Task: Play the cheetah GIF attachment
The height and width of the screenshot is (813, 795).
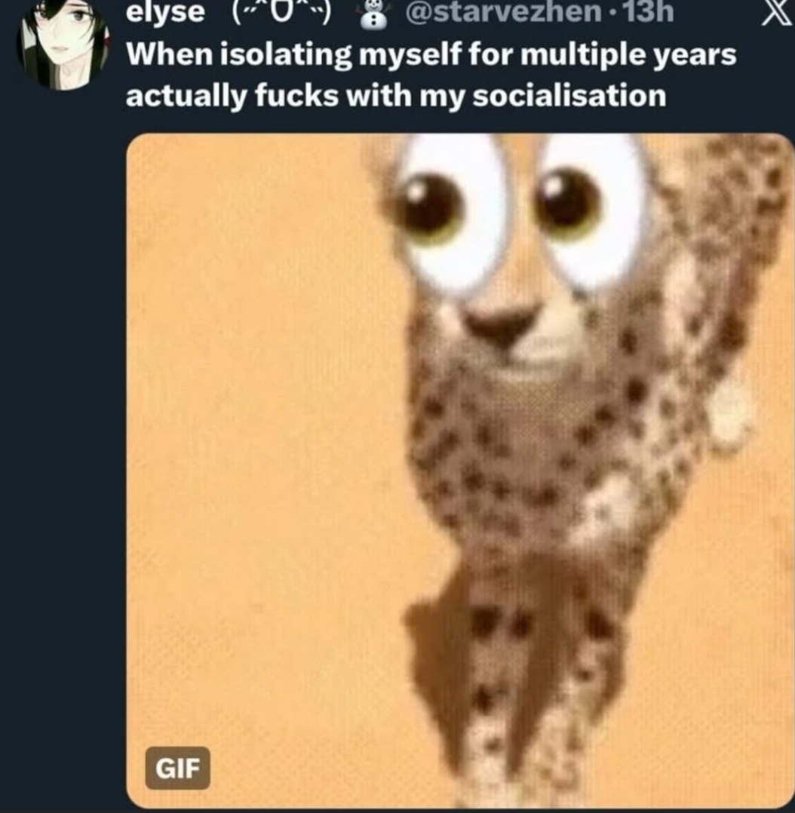Action: coord(460,471)
